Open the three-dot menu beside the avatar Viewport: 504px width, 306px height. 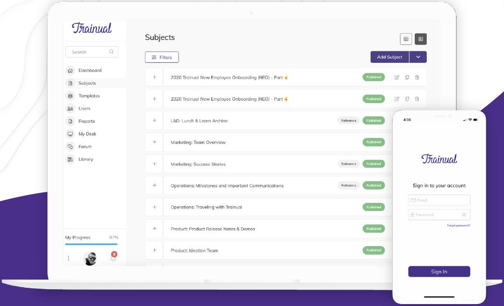(x=69, y=258)
